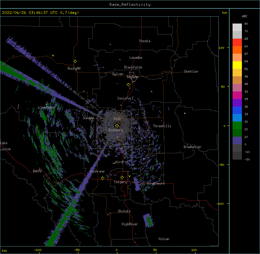Viewport: 260px width, 254px height.
Task: Click the km unit label above the map
Action: [224, 13]
